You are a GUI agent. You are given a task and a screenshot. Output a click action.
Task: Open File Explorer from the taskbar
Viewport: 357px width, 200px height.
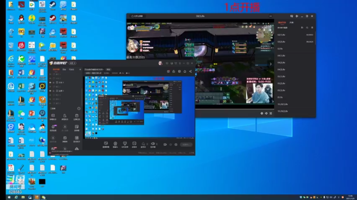point(23,197)
